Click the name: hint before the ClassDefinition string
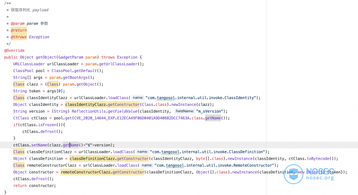 coord(142,152)
